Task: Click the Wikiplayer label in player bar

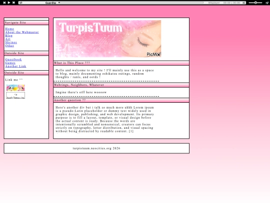Action: pyautogui.click(x=214, y=3)
